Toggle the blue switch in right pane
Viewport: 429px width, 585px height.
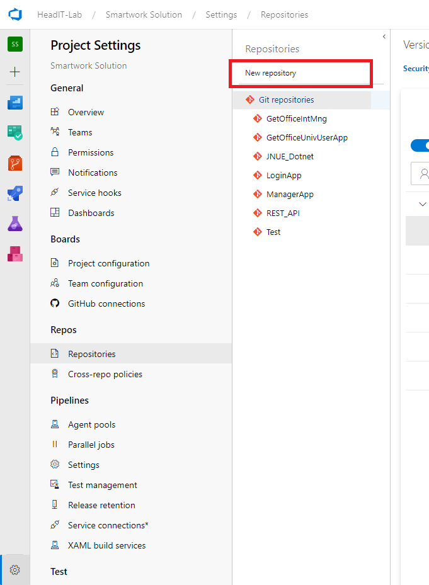point(420,145)
